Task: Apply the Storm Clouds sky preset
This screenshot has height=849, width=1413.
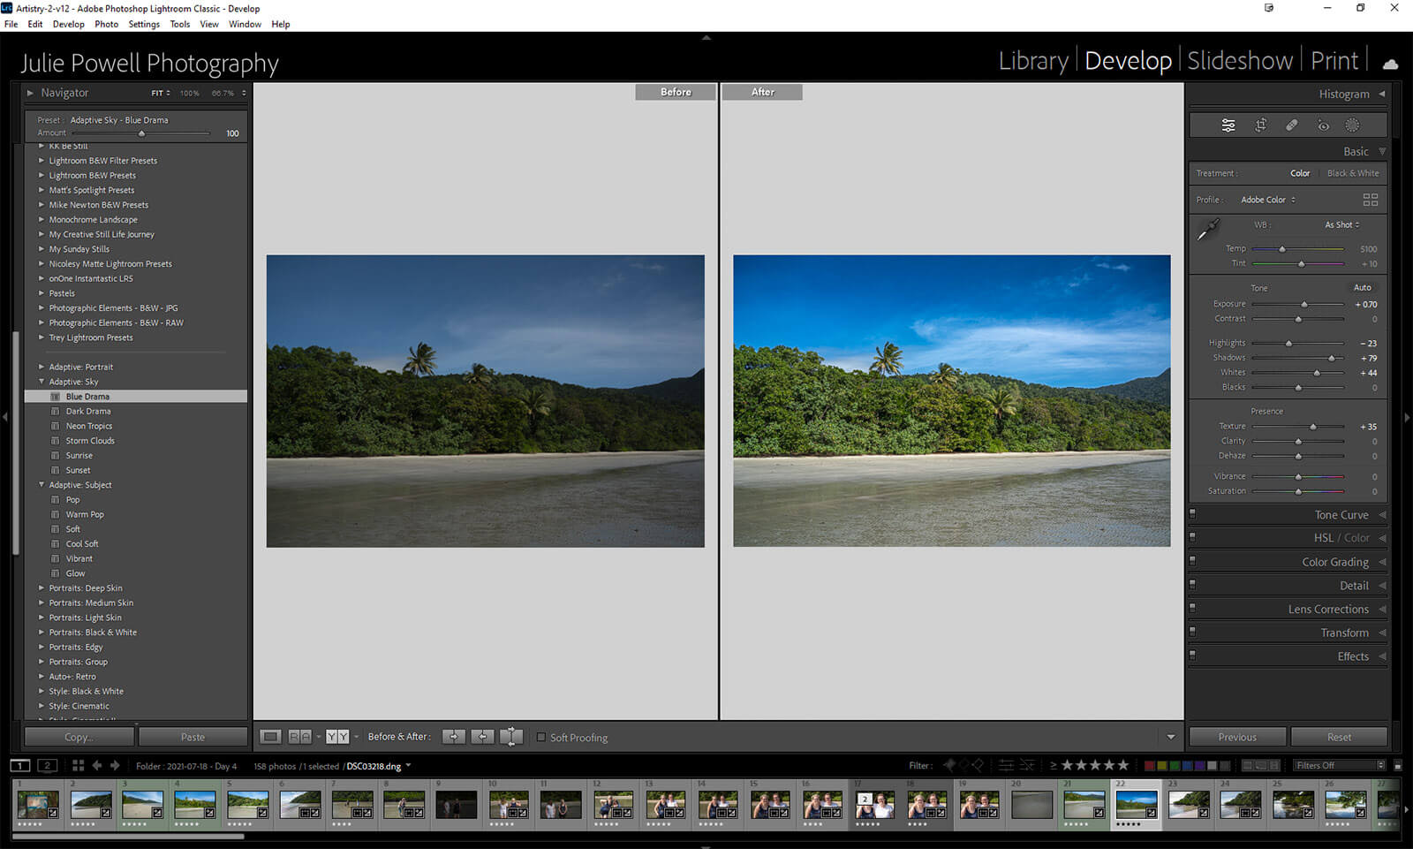Action: pos(90,441)
